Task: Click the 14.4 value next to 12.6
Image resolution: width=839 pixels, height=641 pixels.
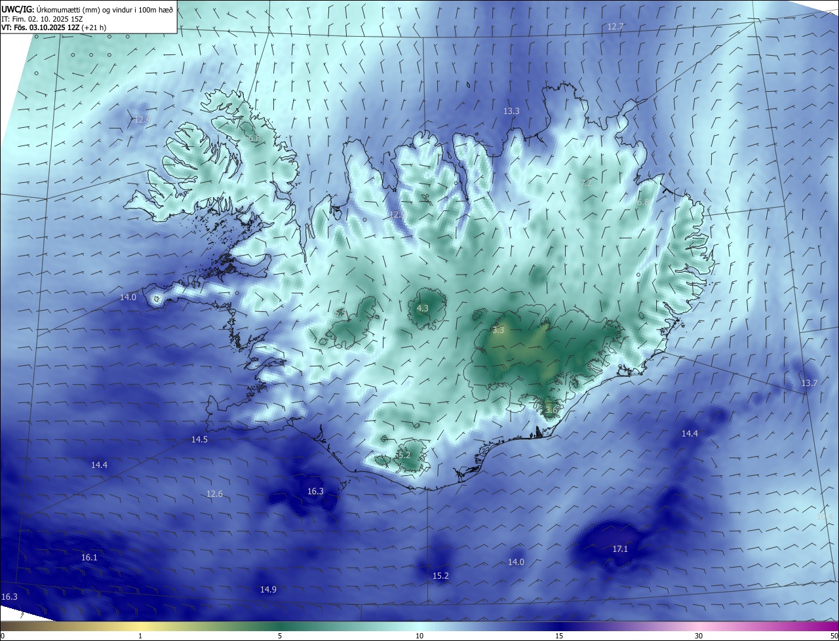Action: (x=99, y=465)
